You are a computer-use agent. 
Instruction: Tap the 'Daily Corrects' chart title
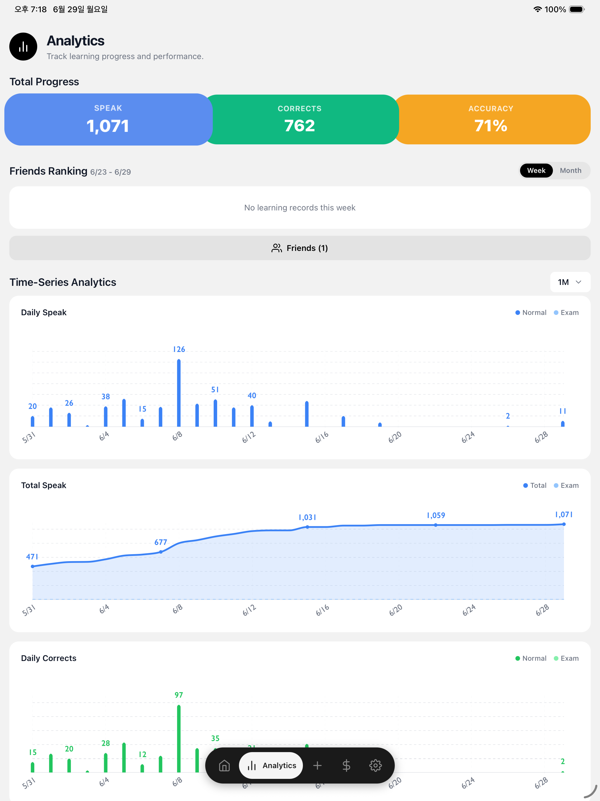(49, 658)
